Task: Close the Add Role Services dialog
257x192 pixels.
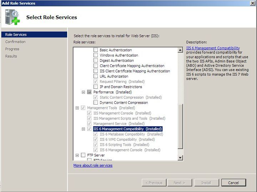Action: 253,3
